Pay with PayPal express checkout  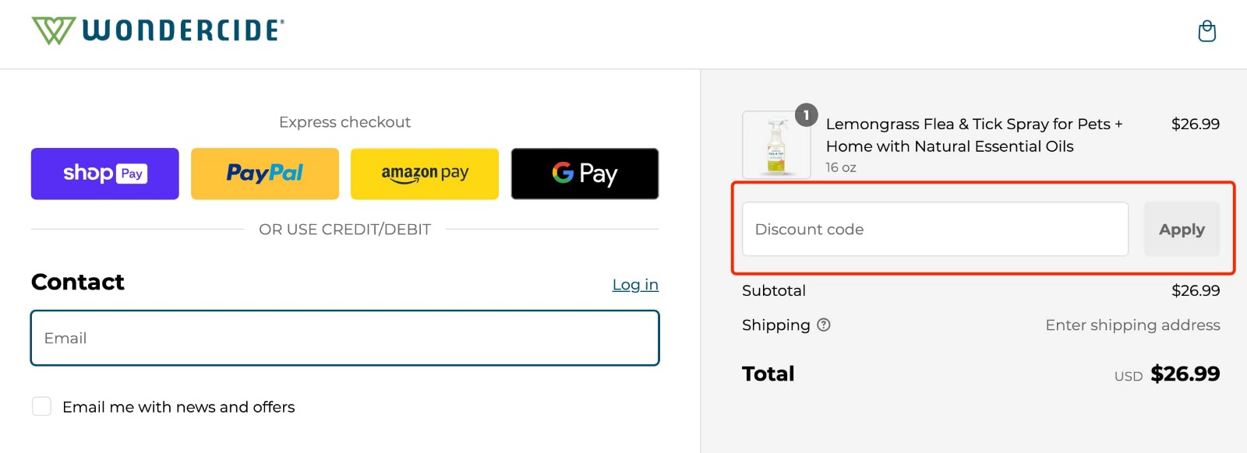[x=264, y=173]
